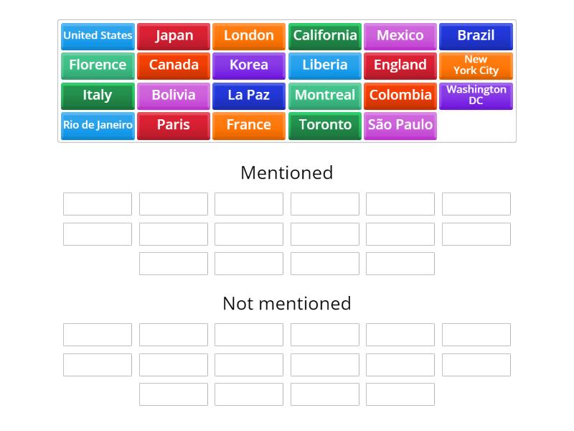
Task: Select the Toronto tile
Action: 325,126
